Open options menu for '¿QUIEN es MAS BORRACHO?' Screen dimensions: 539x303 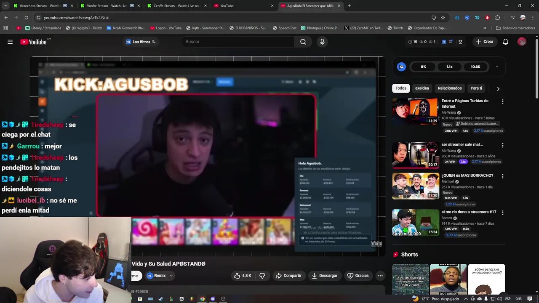click(x=502, y=176)
